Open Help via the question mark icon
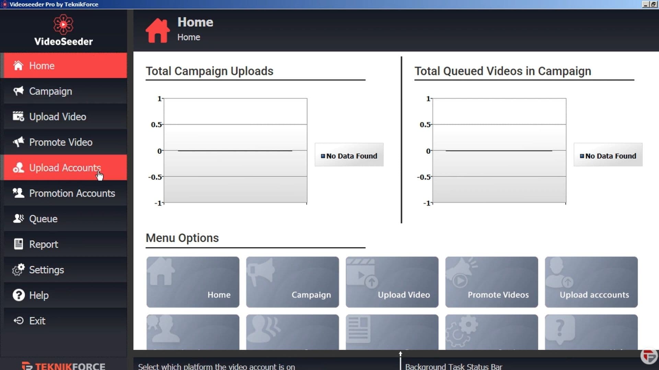 click(x=18, y=295)
